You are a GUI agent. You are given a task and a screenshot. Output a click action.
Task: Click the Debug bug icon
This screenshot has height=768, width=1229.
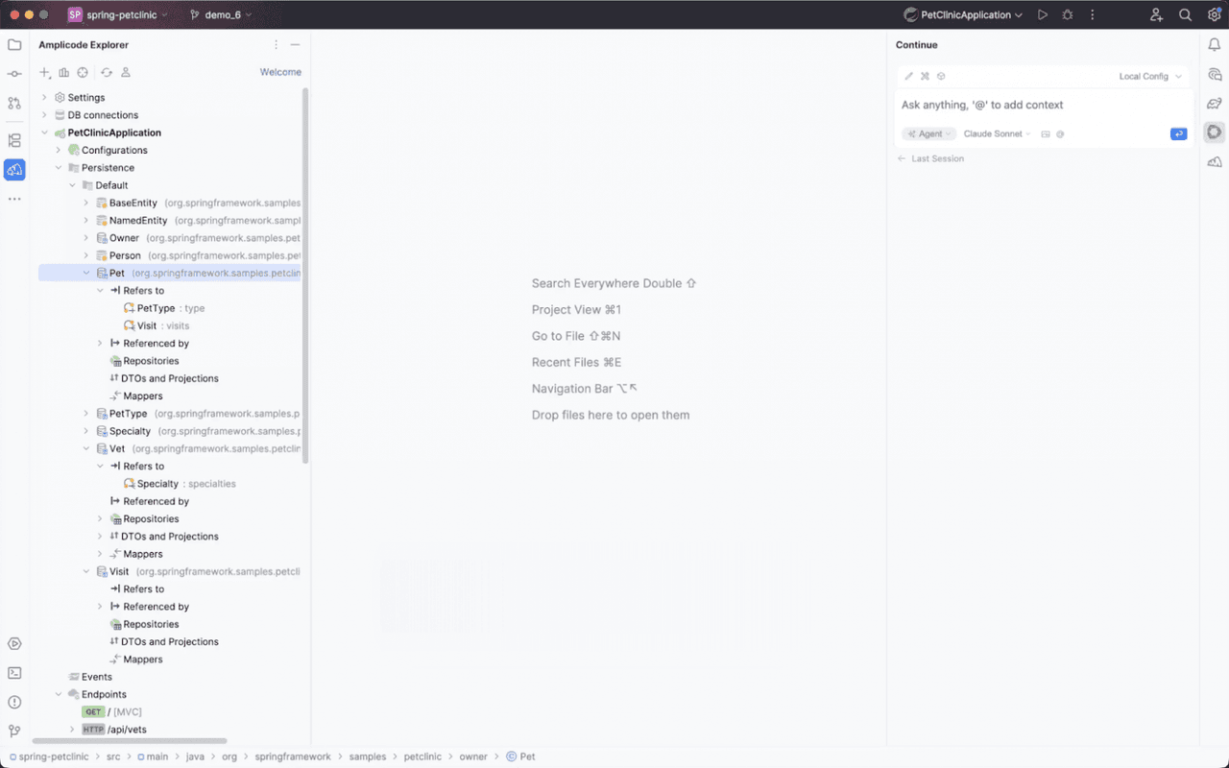pos(1068,15)
